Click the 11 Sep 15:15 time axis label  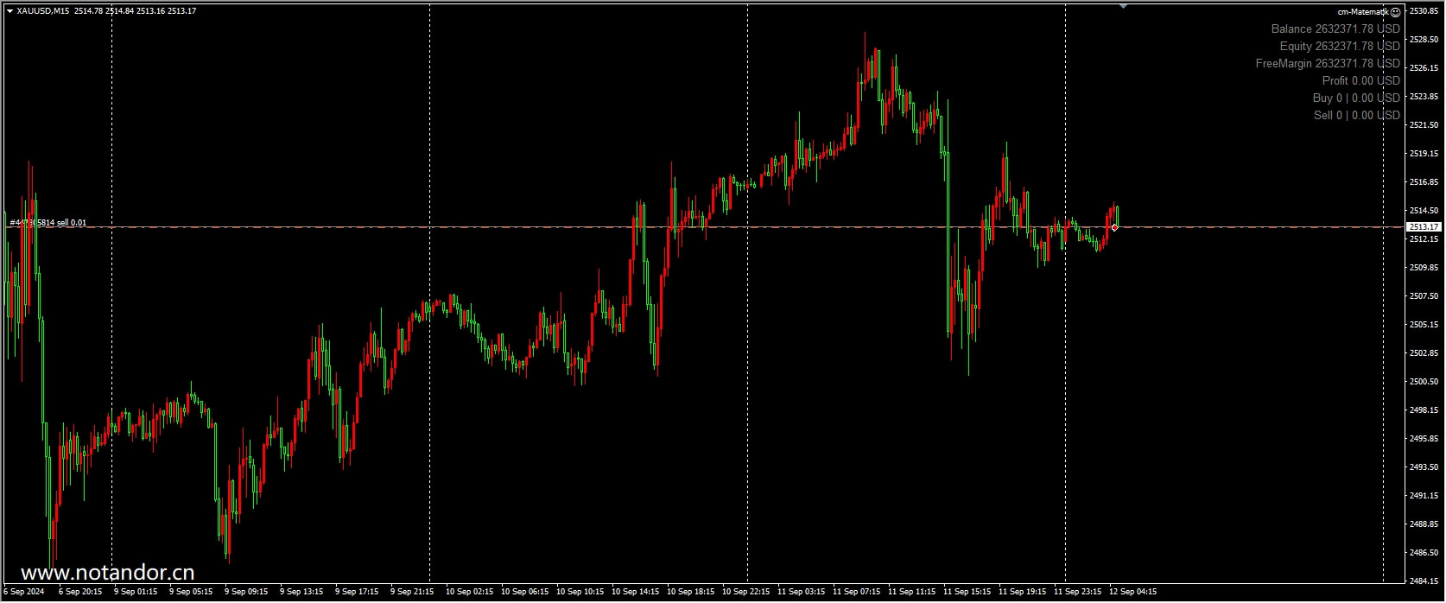967,592
